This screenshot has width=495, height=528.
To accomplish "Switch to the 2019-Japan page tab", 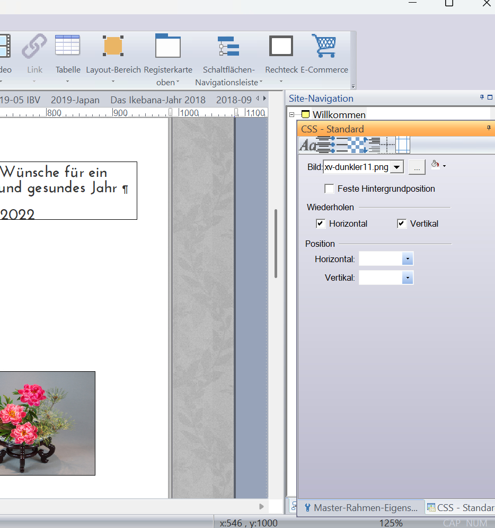I will click(75, 100).
